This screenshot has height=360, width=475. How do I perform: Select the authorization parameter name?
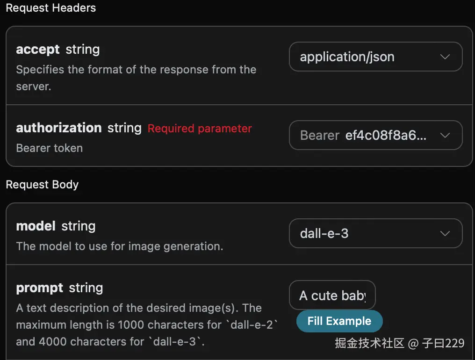coord(59,128)
